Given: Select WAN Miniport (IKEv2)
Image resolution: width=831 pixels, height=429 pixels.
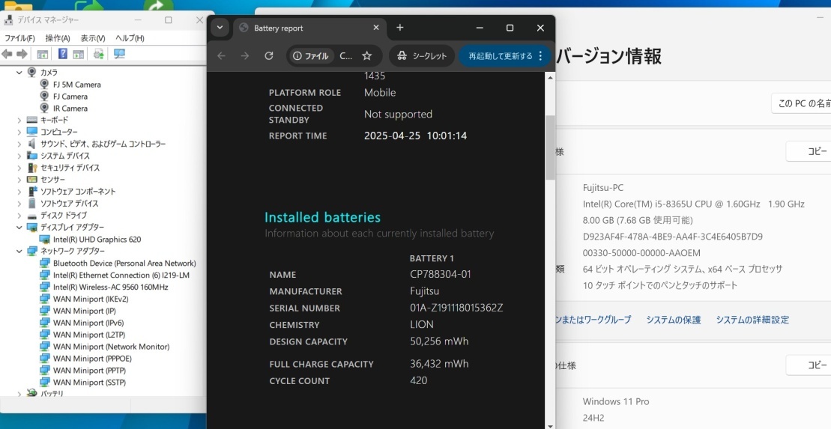Looking at the screenshot, I should 91,299.
